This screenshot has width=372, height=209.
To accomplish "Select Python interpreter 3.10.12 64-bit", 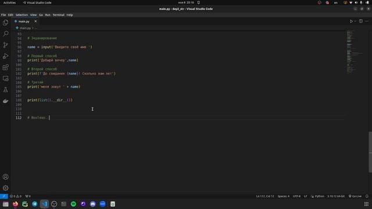I will click(x=336, y=196).
